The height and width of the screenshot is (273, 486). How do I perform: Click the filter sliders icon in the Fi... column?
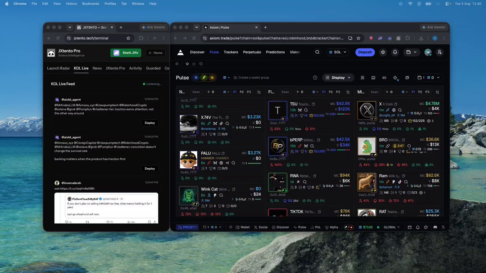tap(348, 92)
